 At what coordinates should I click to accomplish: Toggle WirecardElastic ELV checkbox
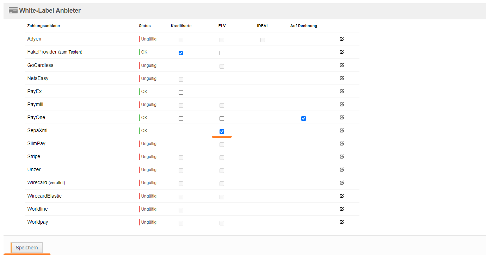click(222, 197)
